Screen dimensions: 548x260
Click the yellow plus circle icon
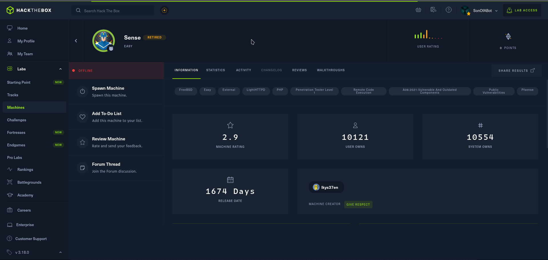click(x=164, y=10)
